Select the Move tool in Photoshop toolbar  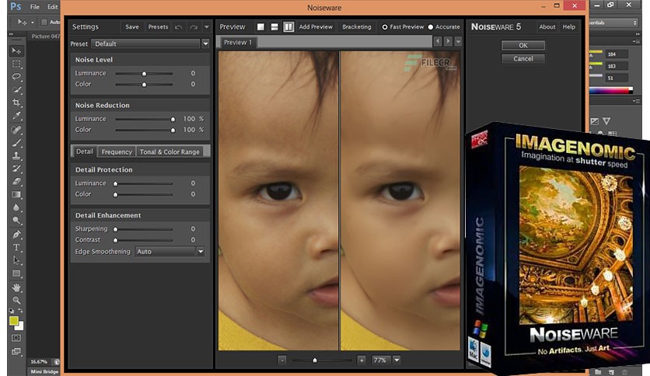(x=16, y=50)
